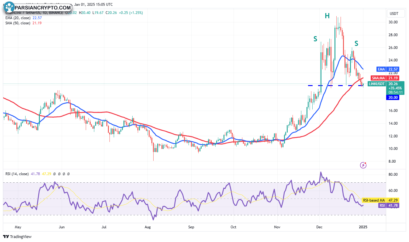Click the 2025 label on the time axis
This screenshot has height=242, width=409.
(x=363, y=227)
